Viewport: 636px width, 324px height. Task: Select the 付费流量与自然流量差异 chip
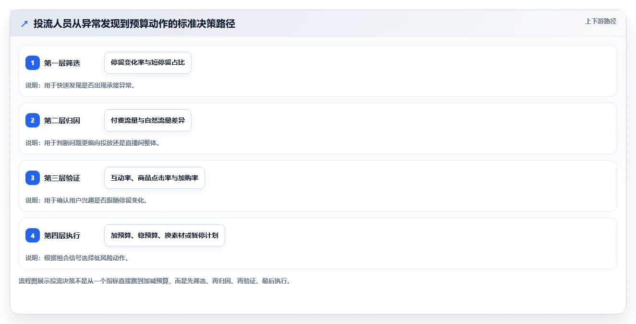pyautogui.click(x=148, y=120)
